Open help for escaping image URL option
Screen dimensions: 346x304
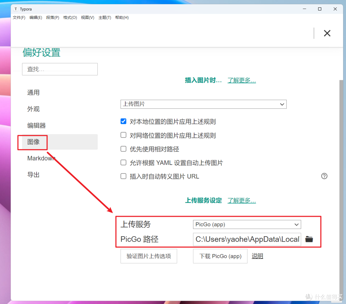[x=324, y=176]
